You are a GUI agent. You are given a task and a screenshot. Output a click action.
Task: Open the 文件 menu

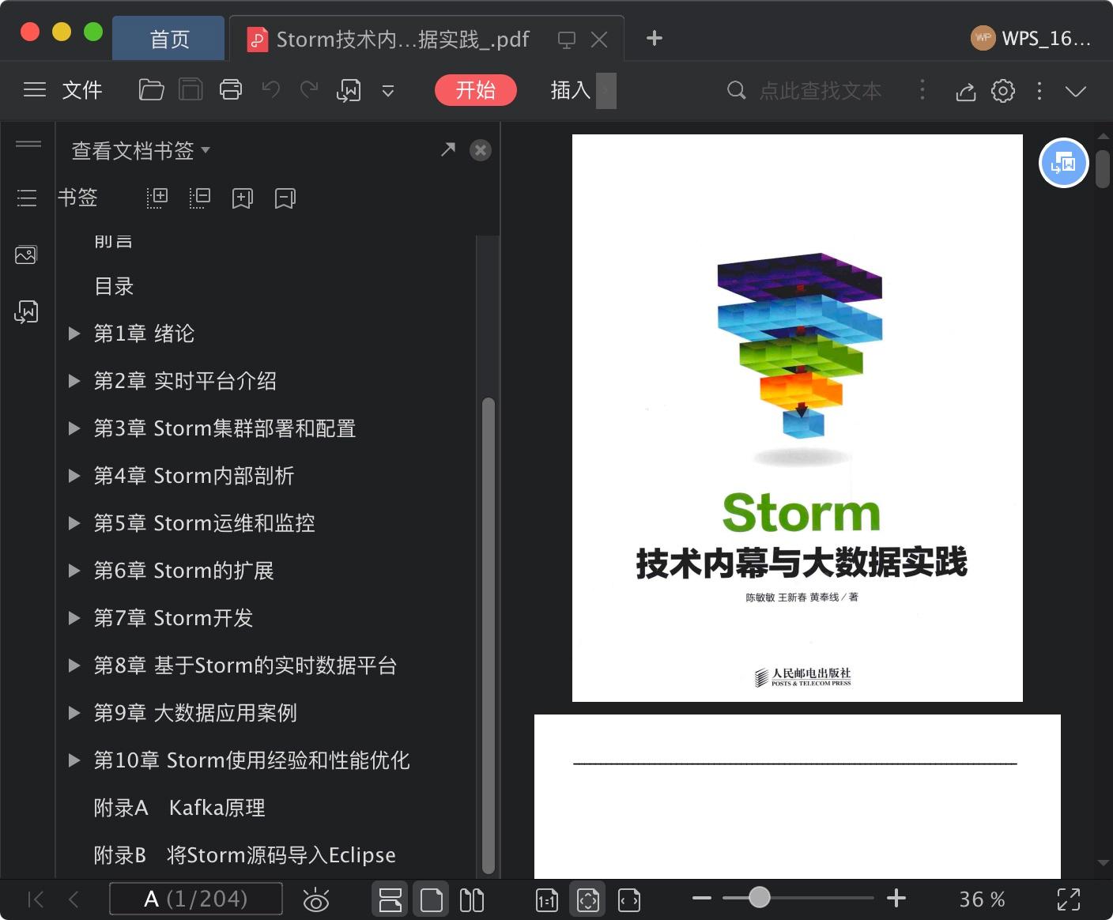click(82, 90)
